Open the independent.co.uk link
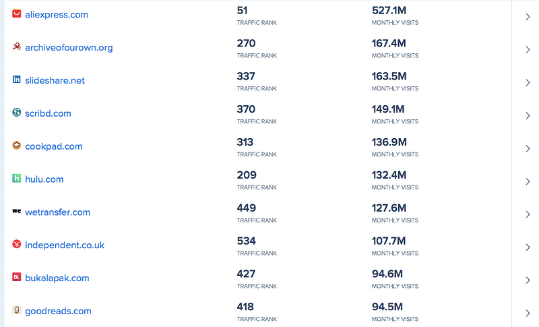539x327 pixels. (65, 245)
